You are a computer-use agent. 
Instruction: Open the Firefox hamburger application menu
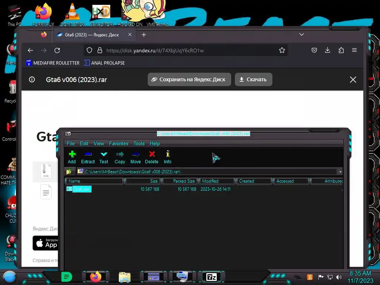pos(354,50)
